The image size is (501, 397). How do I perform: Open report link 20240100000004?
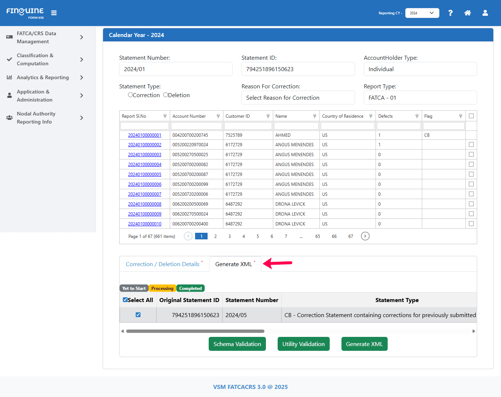coord(145,165)
